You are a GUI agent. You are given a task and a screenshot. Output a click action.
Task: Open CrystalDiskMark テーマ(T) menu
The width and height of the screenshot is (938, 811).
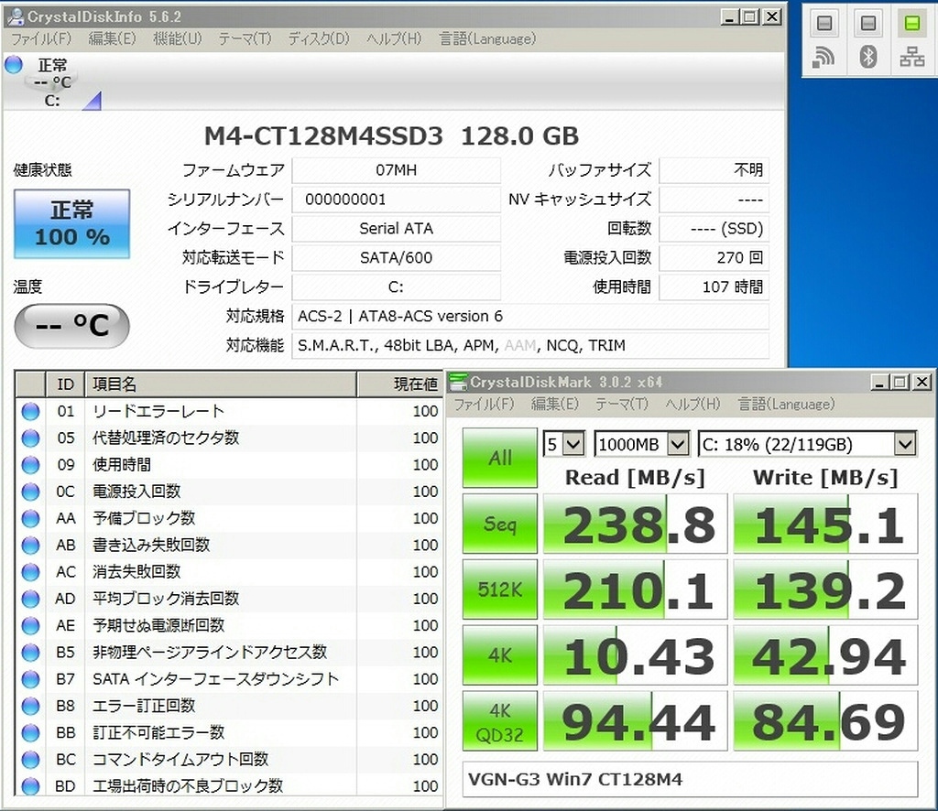[x=622, y=404]
